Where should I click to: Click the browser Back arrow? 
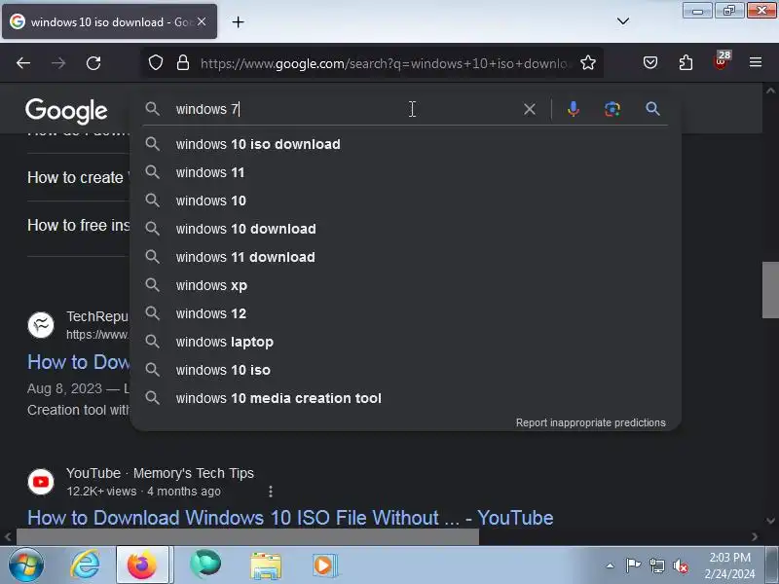pos(23,63)
